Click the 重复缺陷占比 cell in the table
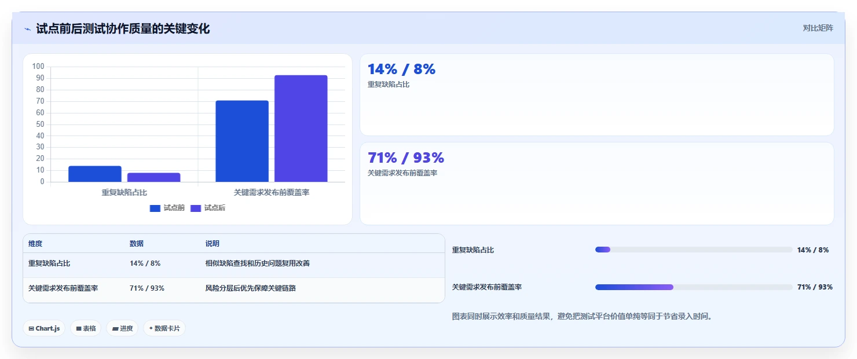This screenshot has height=359, width=857. coord(49,263)
